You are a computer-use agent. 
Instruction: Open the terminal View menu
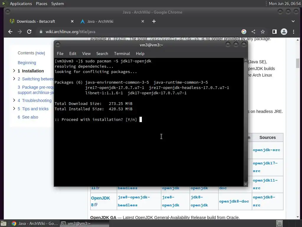[86, 54]
